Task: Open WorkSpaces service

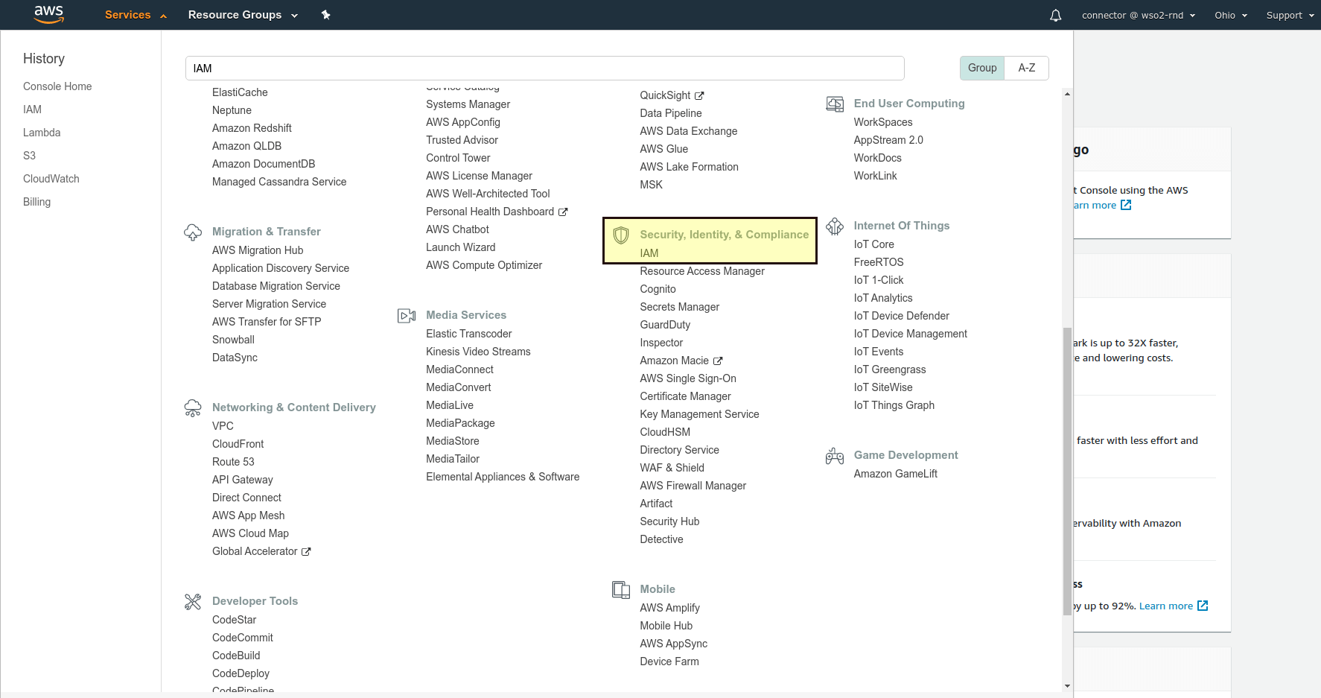Action: 883,122
